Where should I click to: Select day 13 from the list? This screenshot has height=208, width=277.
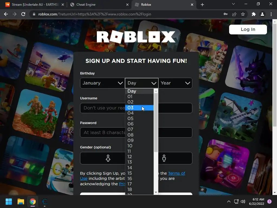[x=139, y=162]
